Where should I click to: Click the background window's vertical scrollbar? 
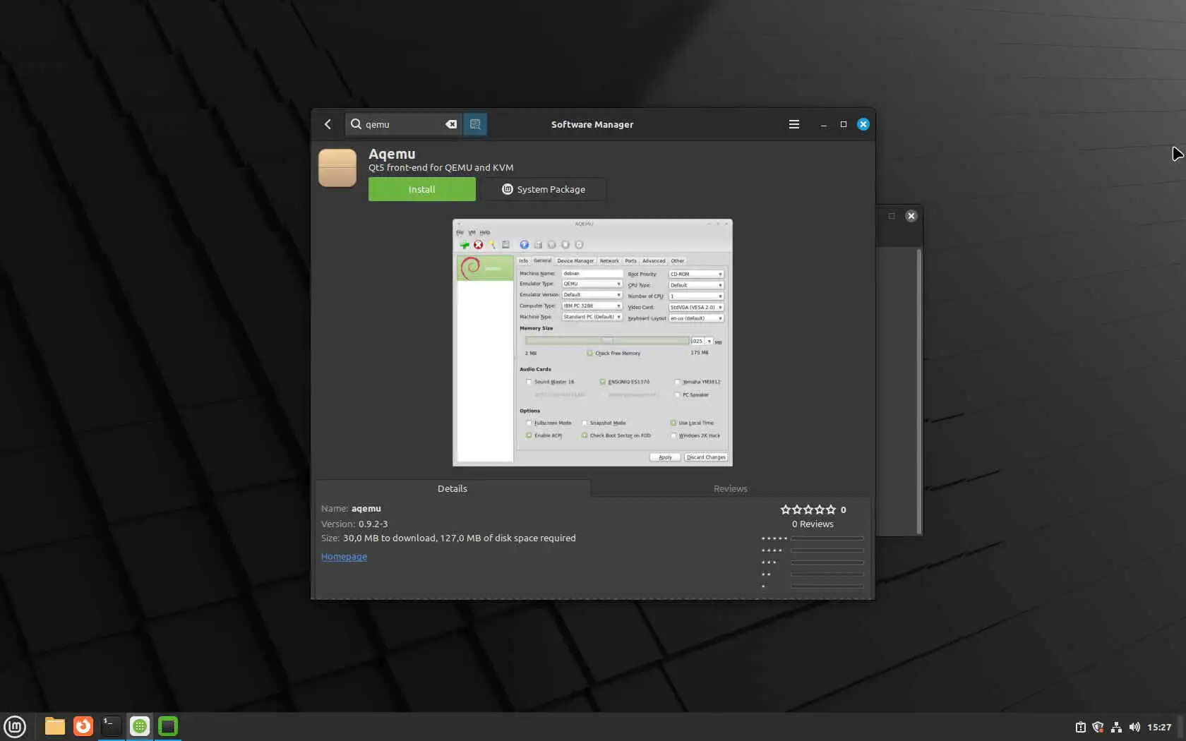(x=918, y=391)
